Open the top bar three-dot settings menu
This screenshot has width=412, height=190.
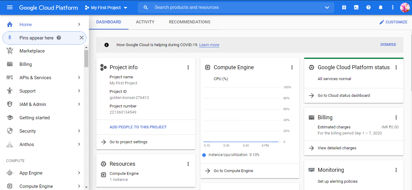click(x=393, y=7)
